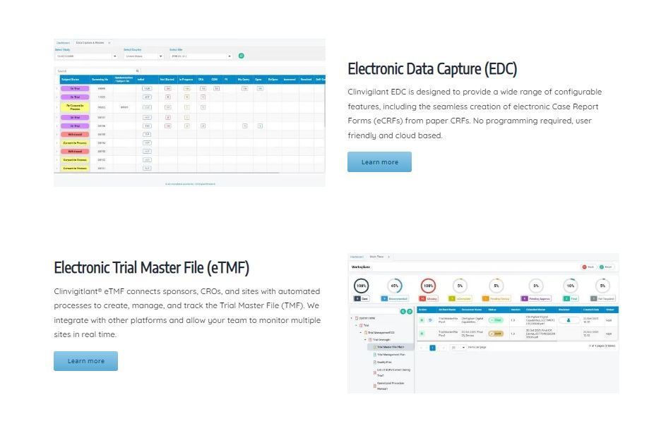Click the magnifier icon in EDC search box

[138, 71]
